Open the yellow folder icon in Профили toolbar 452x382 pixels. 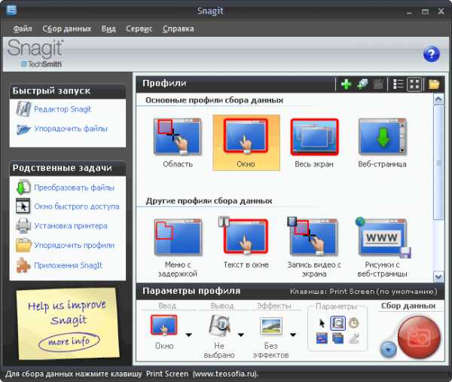tap(434, 84)
